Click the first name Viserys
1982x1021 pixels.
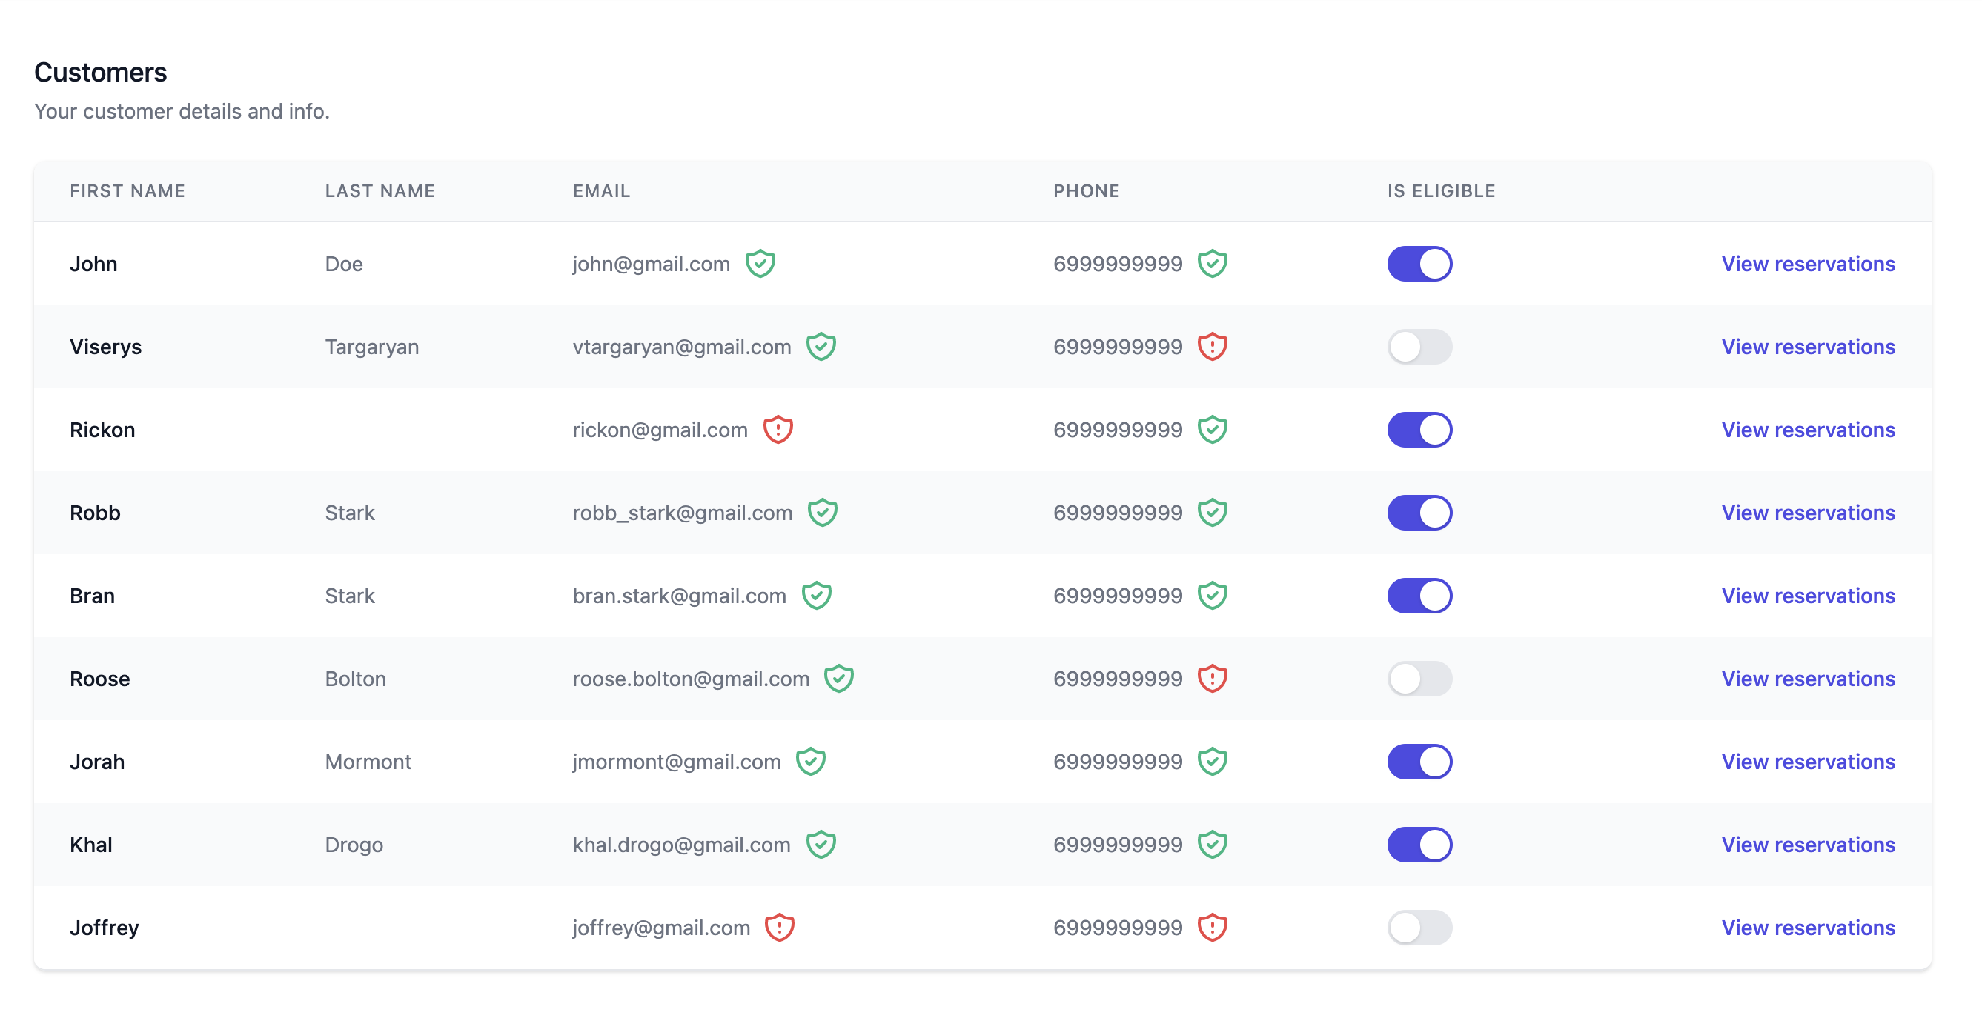coord(105,347)
